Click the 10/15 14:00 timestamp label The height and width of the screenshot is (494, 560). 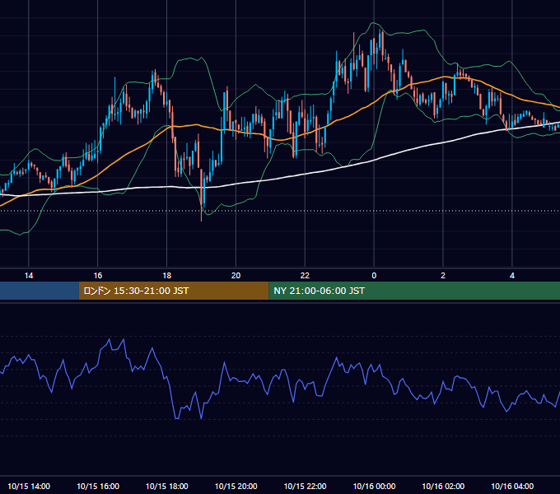pos(29,486)
